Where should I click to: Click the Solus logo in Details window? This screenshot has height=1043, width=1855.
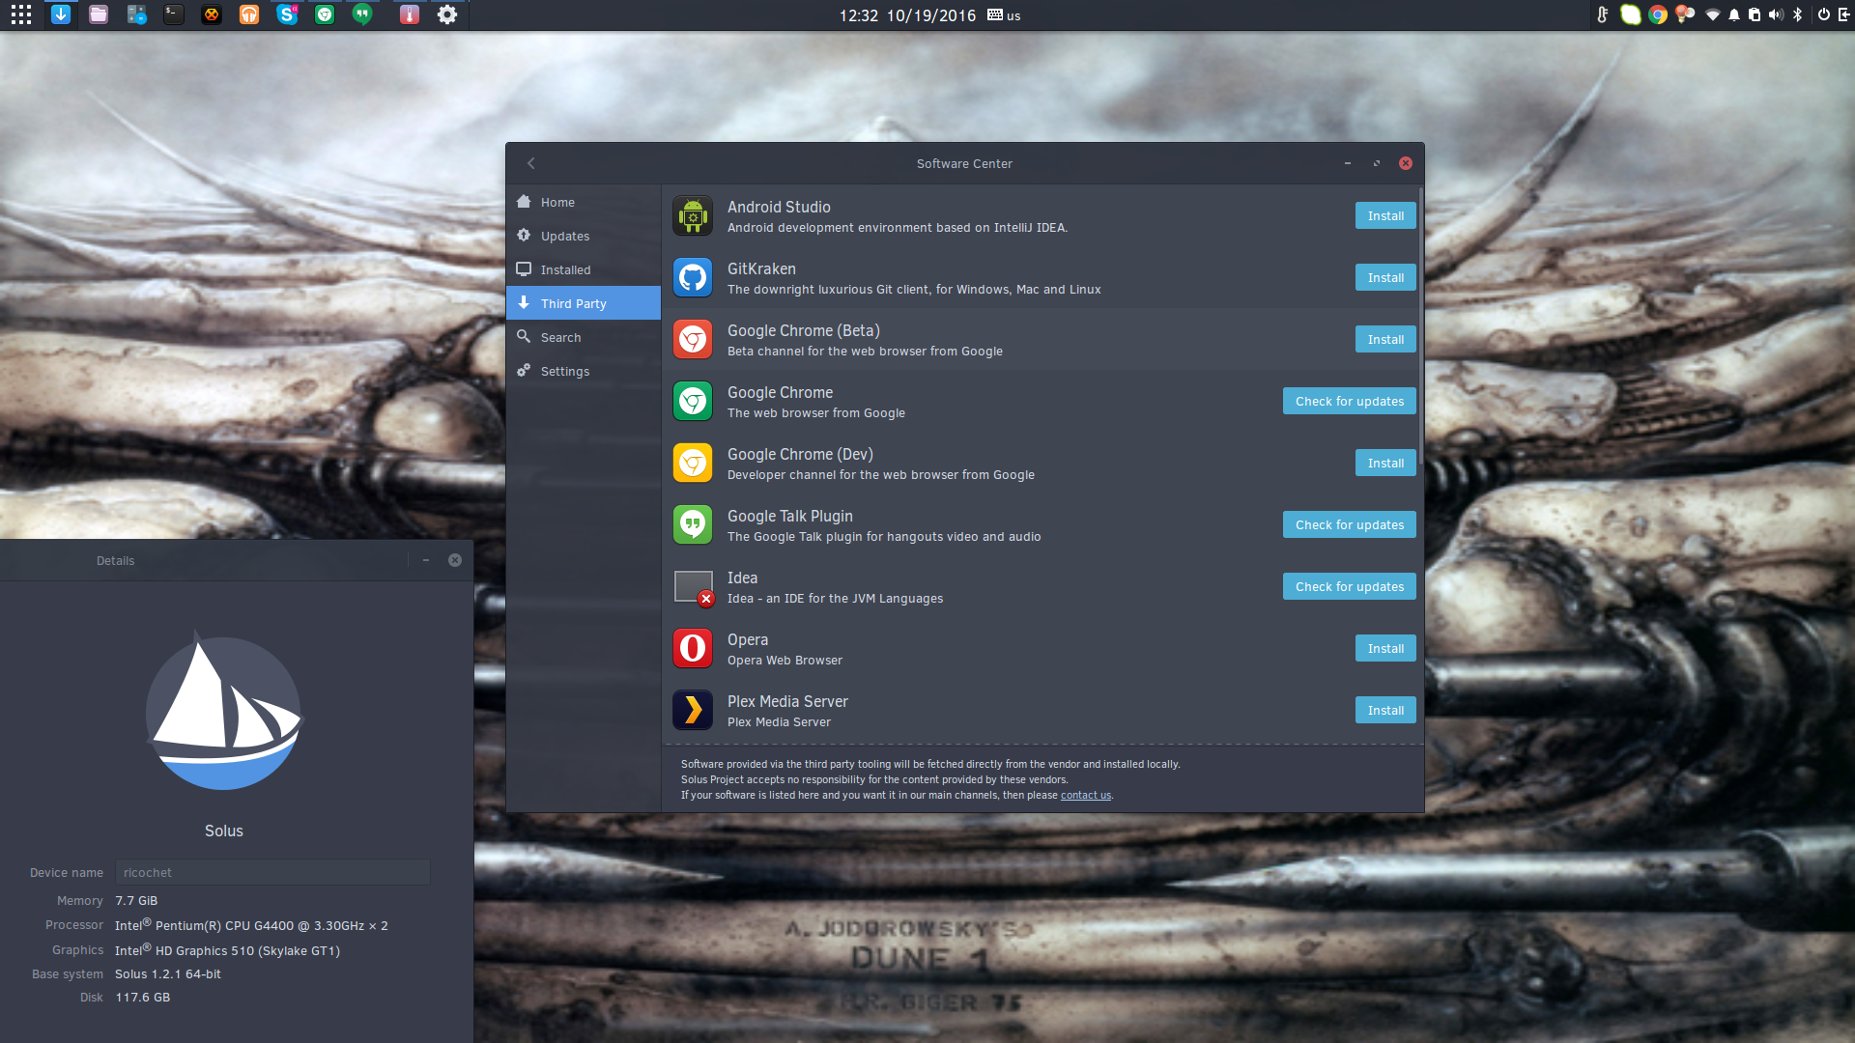click(x=224, y=712)
